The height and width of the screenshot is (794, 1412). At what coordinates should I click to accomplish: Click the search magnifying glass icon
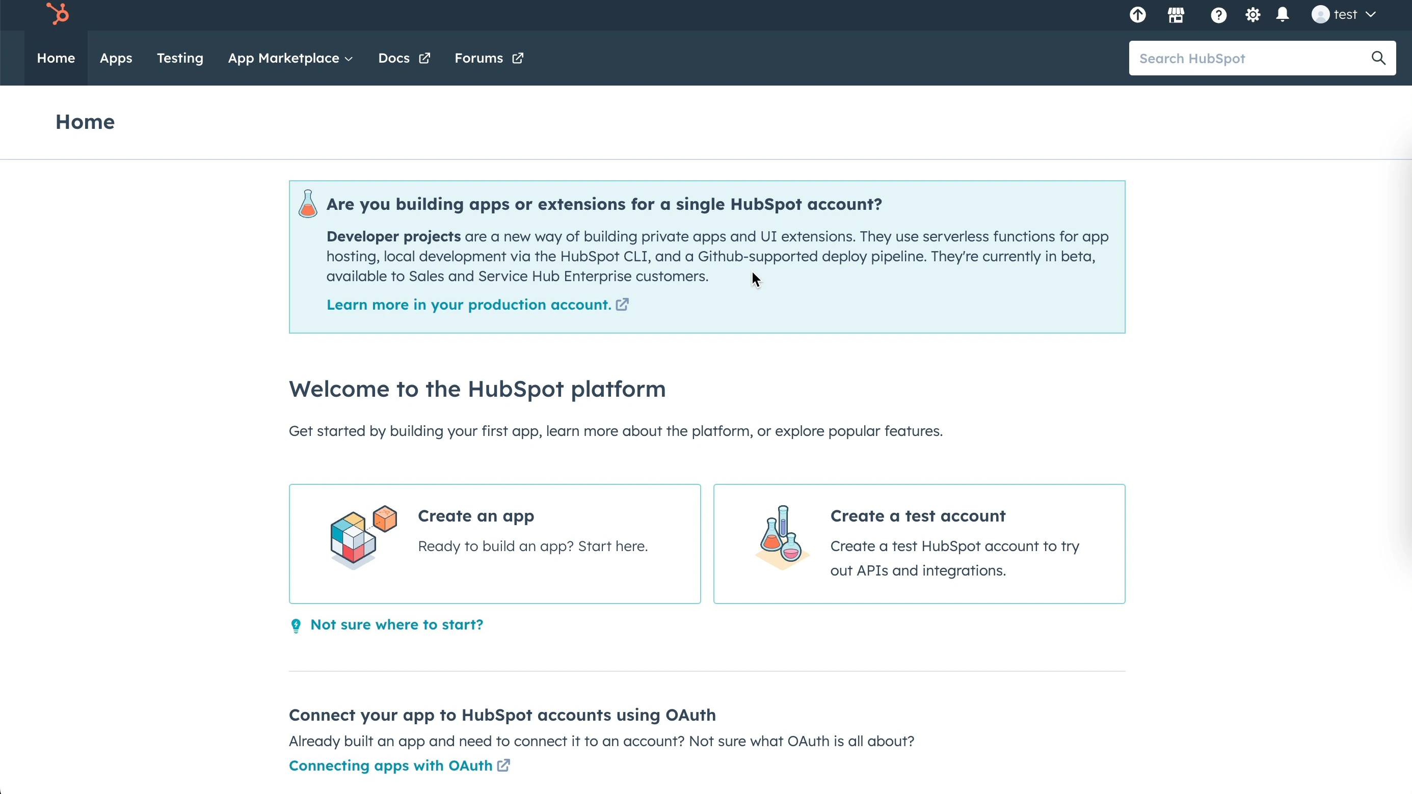pos(1378,58)
